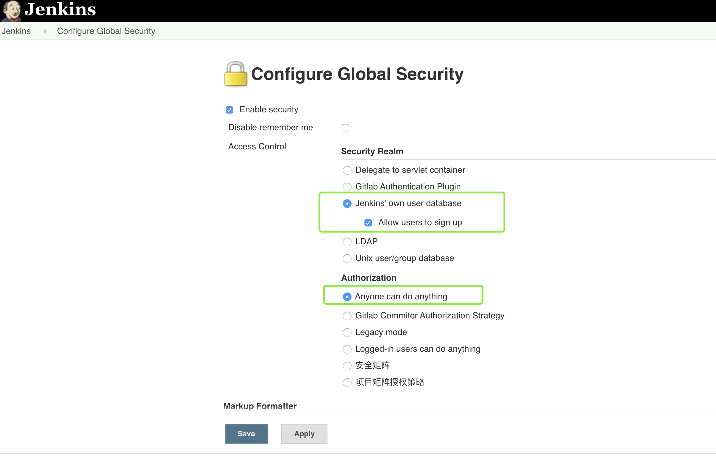Select Gitlab Authentication Plugin realm
The image size is (716, 464).
click(x=347, y=187)
